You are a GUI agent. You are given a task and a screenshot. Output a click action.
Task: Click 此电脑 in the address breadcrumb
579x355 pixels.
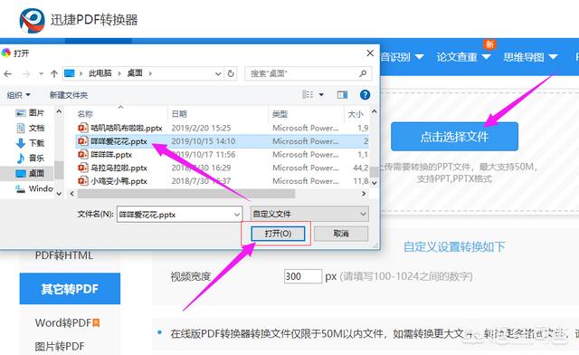coord(100,73)
